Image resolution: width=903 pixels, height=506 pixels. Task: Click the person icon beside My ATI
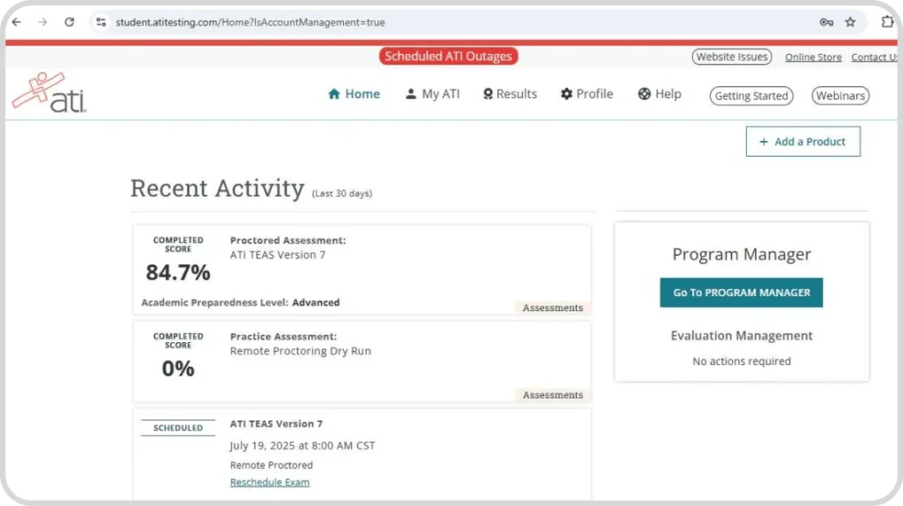pos(411,93)
